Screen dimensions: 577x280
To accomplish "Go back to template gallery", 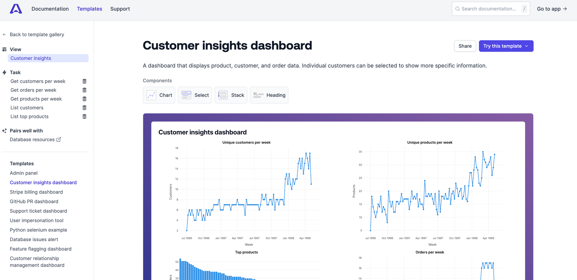I will pos(37,35).
